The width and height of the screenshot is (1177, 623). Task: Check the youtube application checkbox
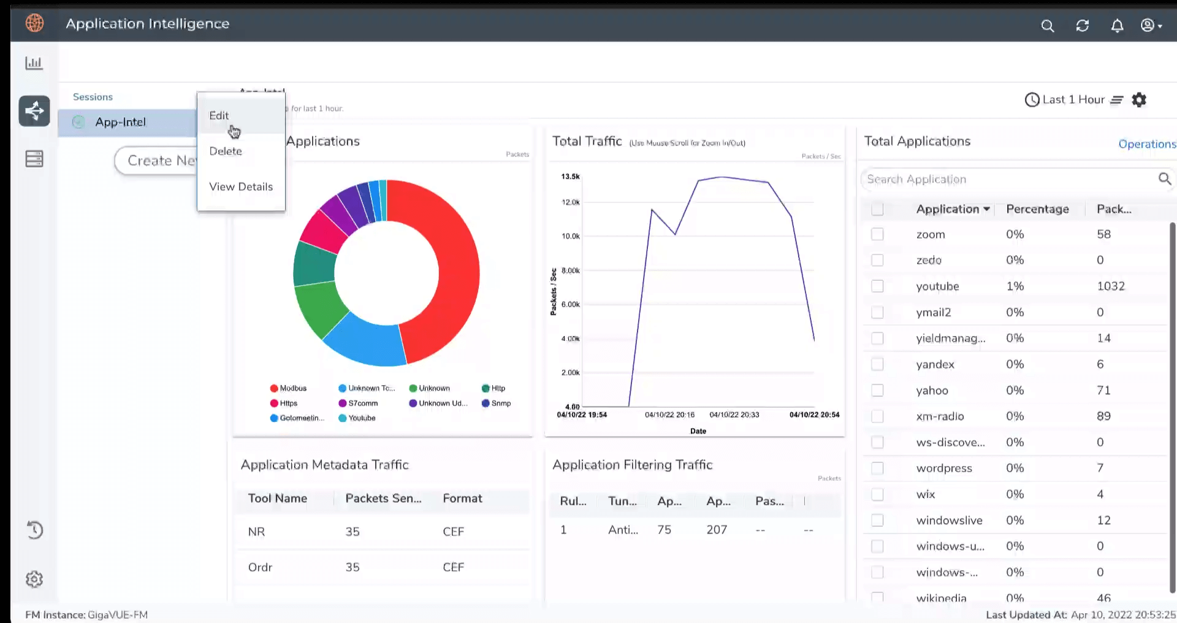pyautogui.click(x=877, y=286)
